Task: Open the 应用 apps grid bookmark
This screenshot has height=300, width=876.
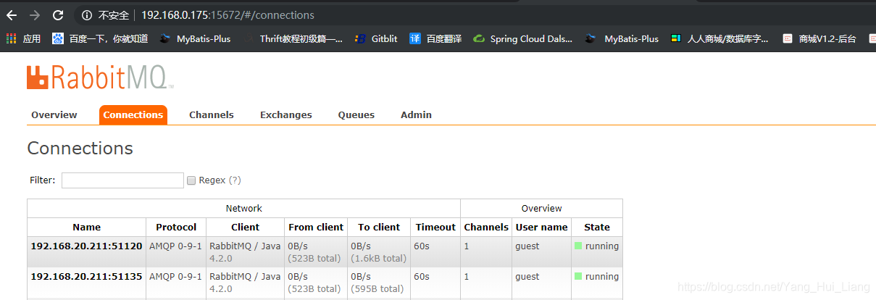Action: coord(23,39)
